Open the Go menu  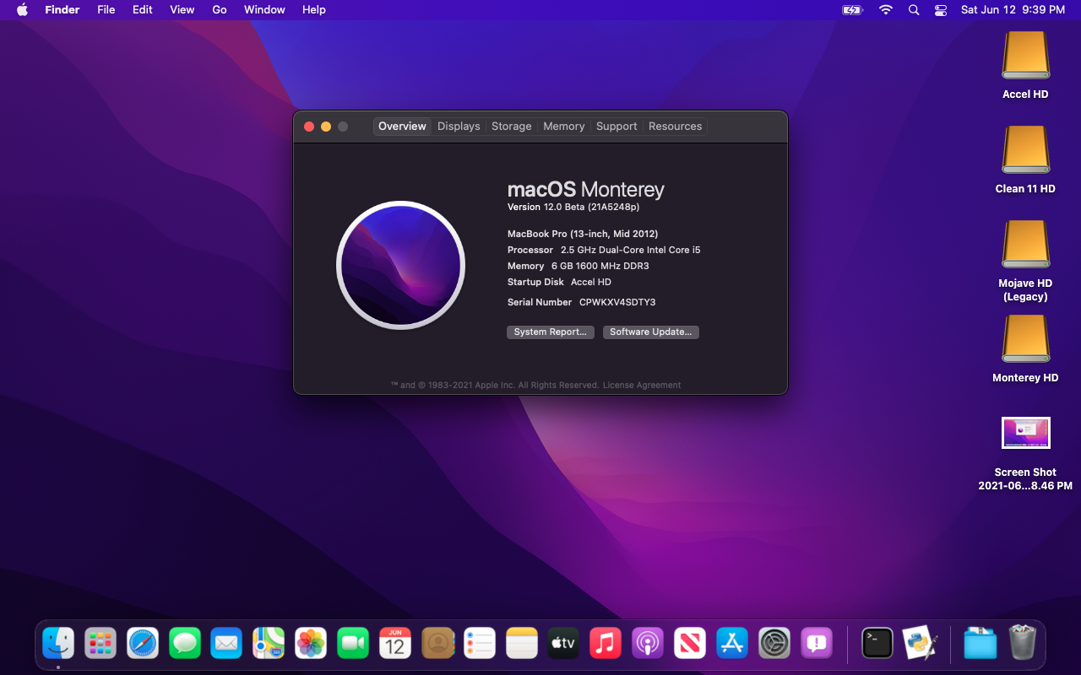[220, 10]
